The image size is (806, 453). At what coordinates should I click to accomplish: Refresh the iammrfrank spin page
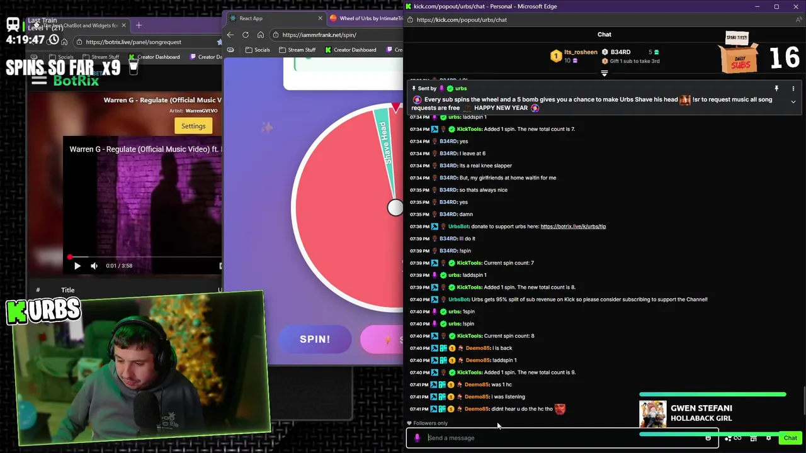[246, 35]
